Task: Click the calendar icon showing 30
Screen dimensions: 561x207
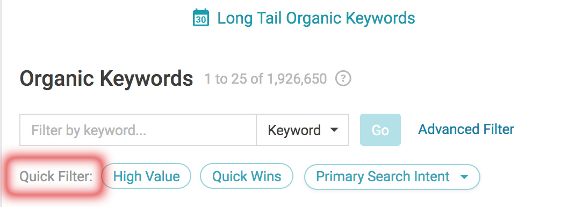Action: [201, 18]
